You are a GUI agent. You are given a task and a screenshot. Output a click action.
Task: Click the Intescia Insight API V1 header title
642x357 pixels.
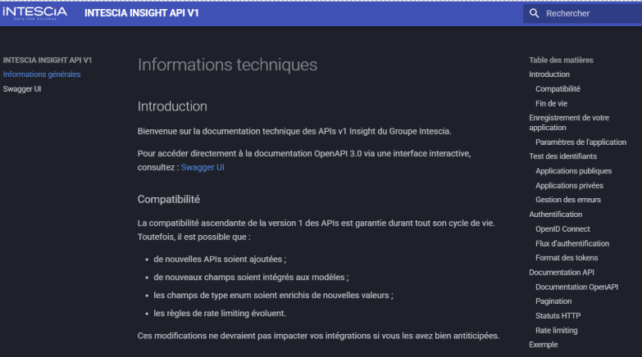point(142,13)
